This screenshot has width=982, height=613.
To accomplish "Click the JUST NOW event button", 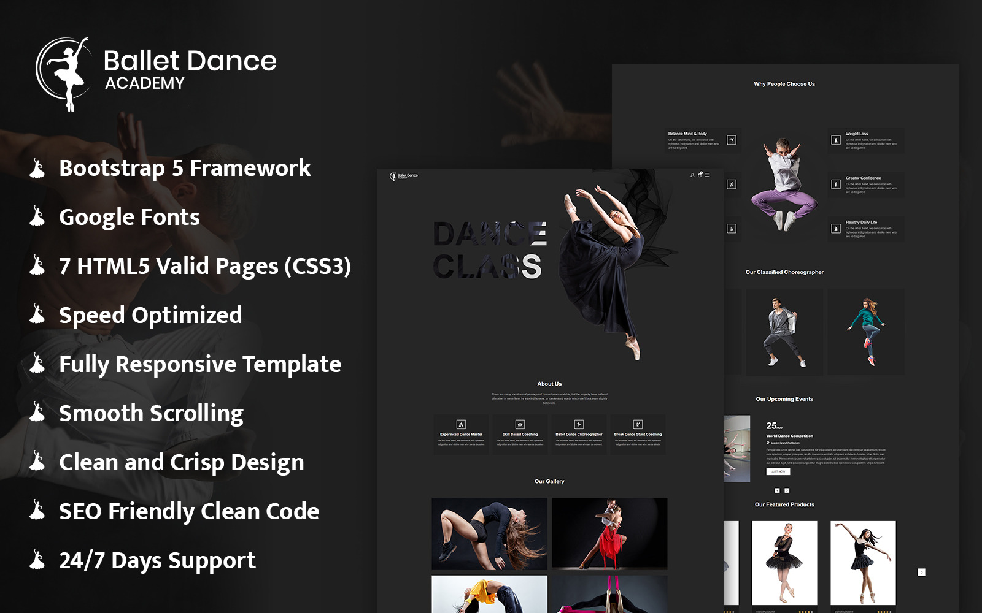I will pos(778,471).
